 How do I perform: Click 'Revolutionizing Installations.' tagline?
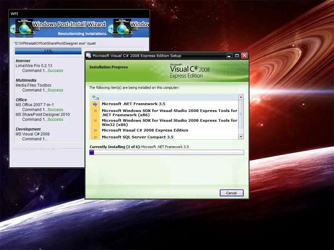[83, 34]
